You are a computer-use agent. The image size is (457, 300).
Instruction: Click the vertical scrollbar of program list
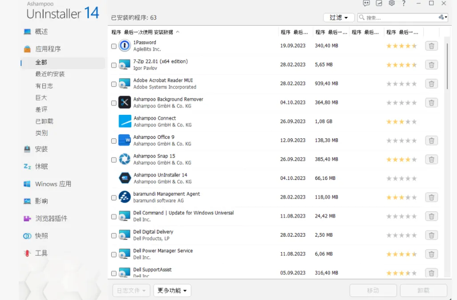[x=447, y=66]
